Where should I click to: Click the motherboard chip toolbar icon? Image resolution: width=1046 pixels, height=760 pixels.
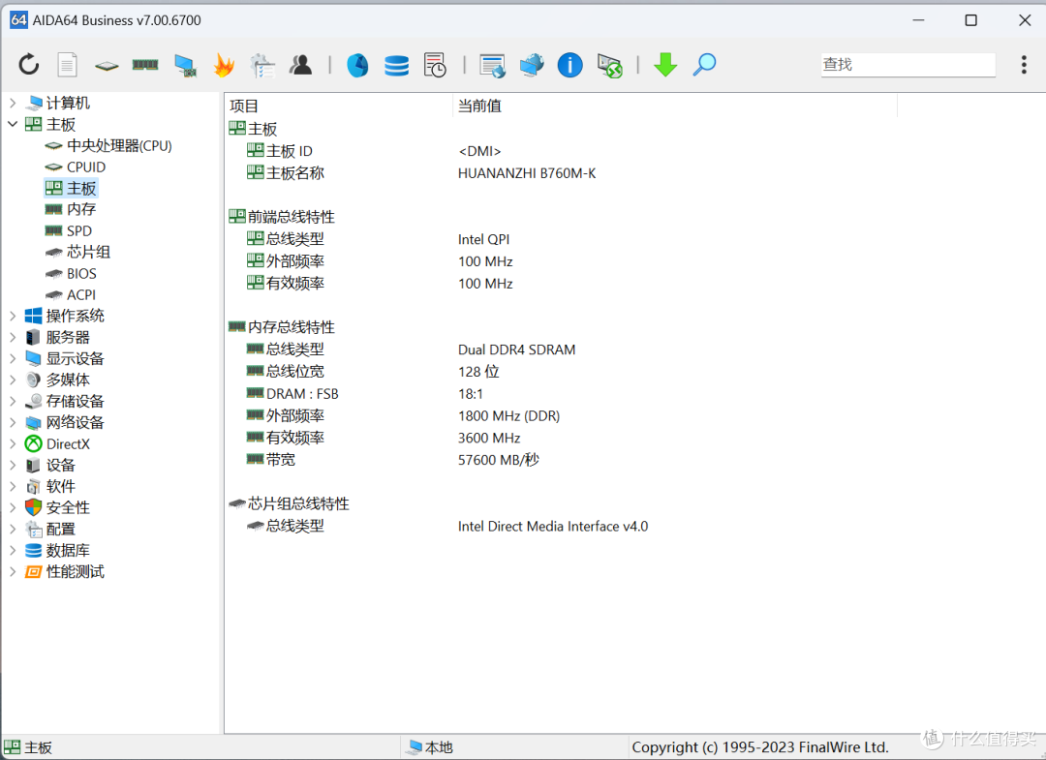(x=107, y=65)
